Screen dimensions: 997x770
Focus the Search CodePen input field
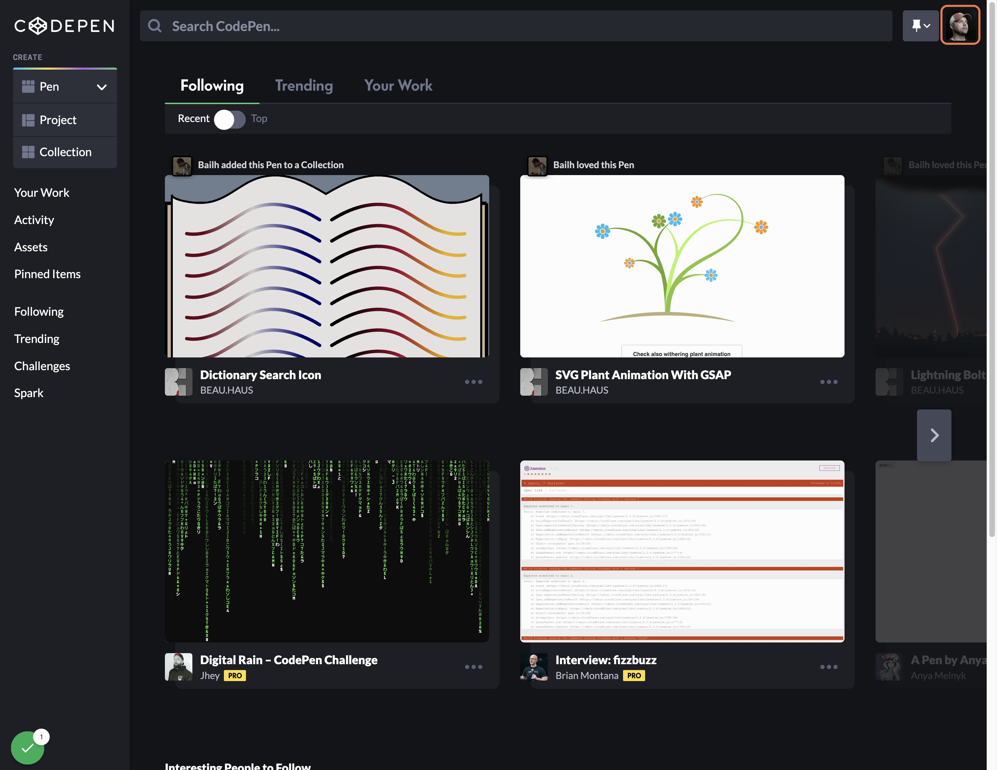[516, 26]
